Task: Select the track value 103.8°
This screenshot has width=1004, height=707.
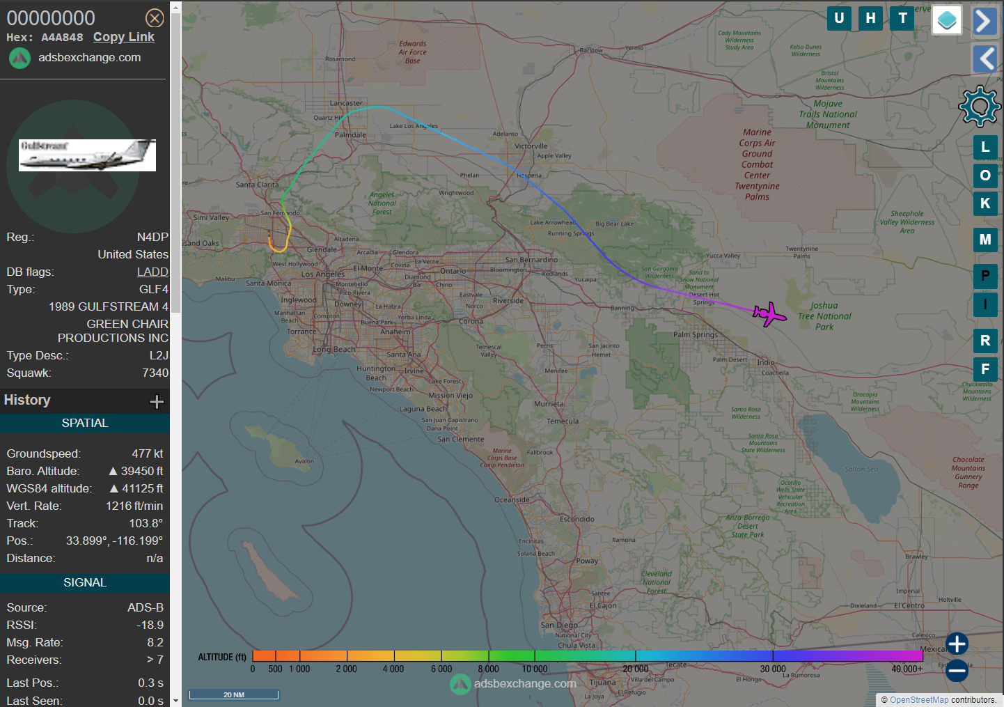Action: (x=146, y=523)
